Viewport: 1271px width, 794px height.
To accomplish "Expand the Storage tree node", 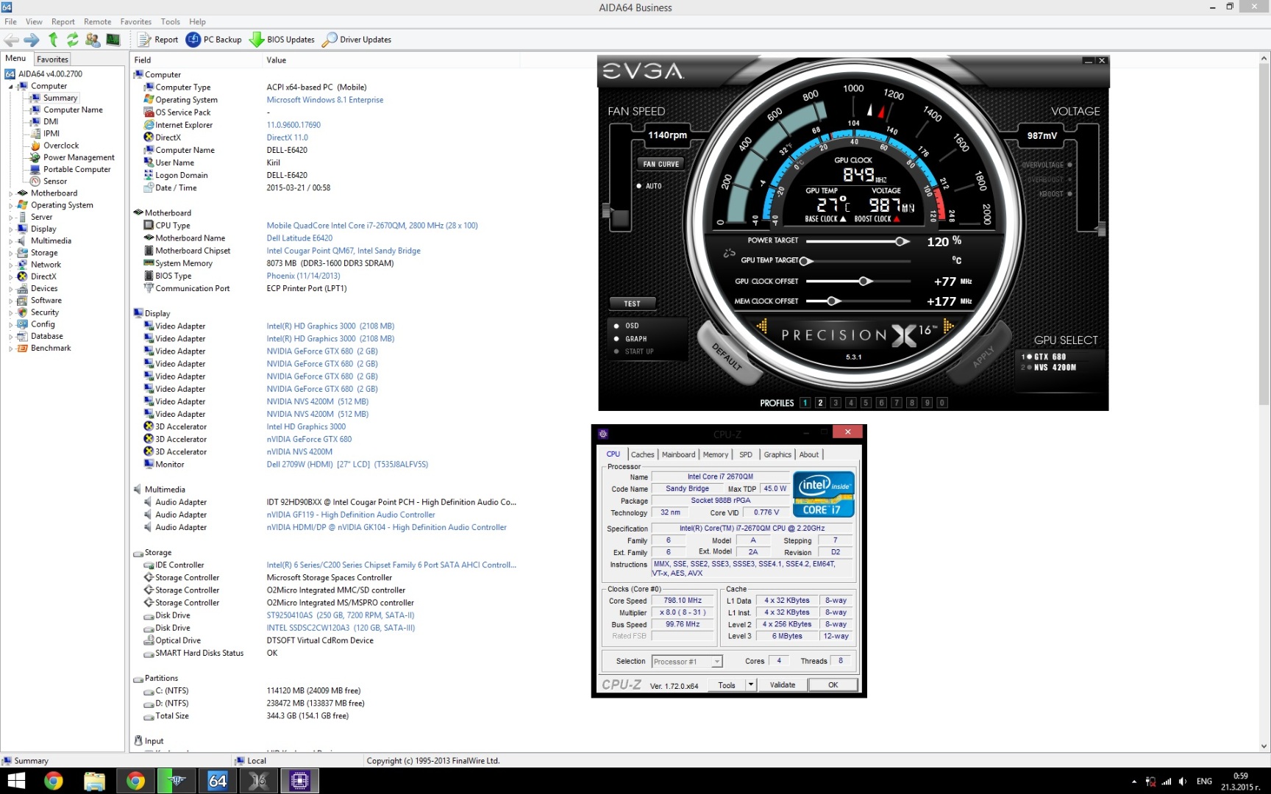I will coord(11,253).
